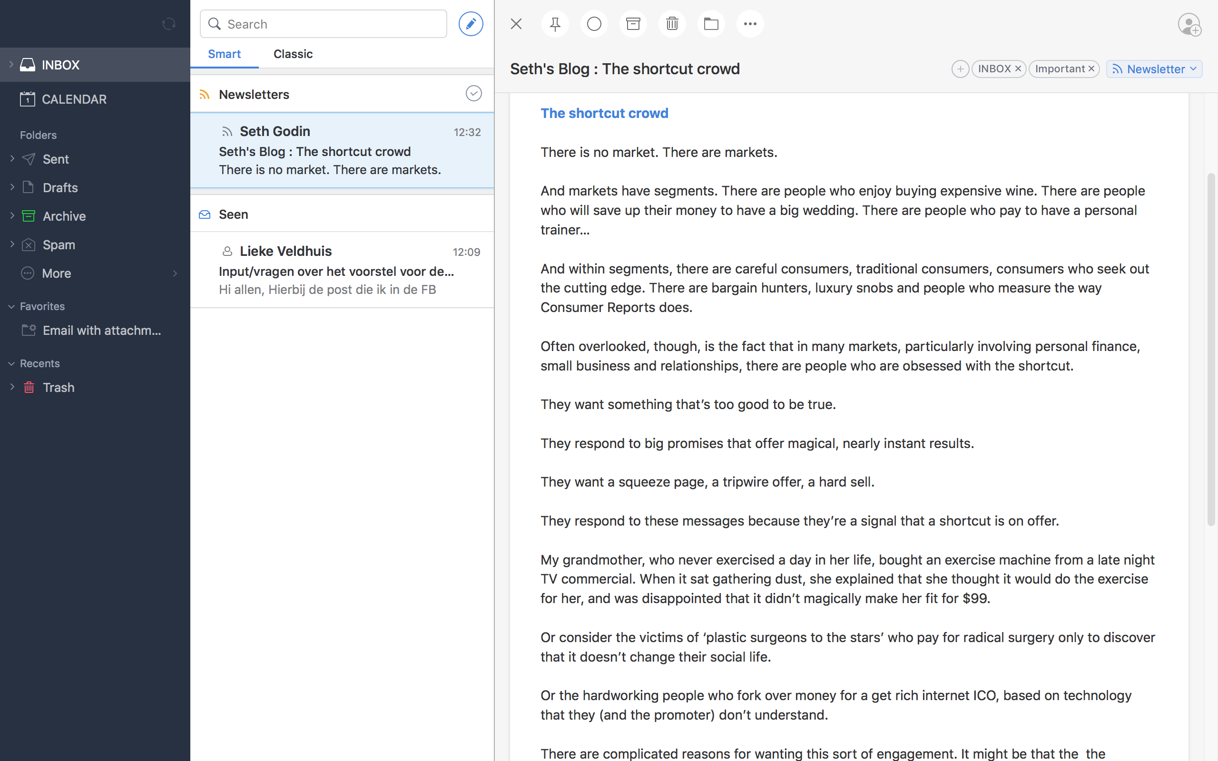
Task: Expand the Sent folder
Action: click(12, 158)
